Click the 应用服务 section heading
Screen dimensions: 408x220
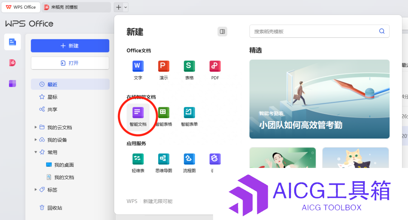point(136,143)
